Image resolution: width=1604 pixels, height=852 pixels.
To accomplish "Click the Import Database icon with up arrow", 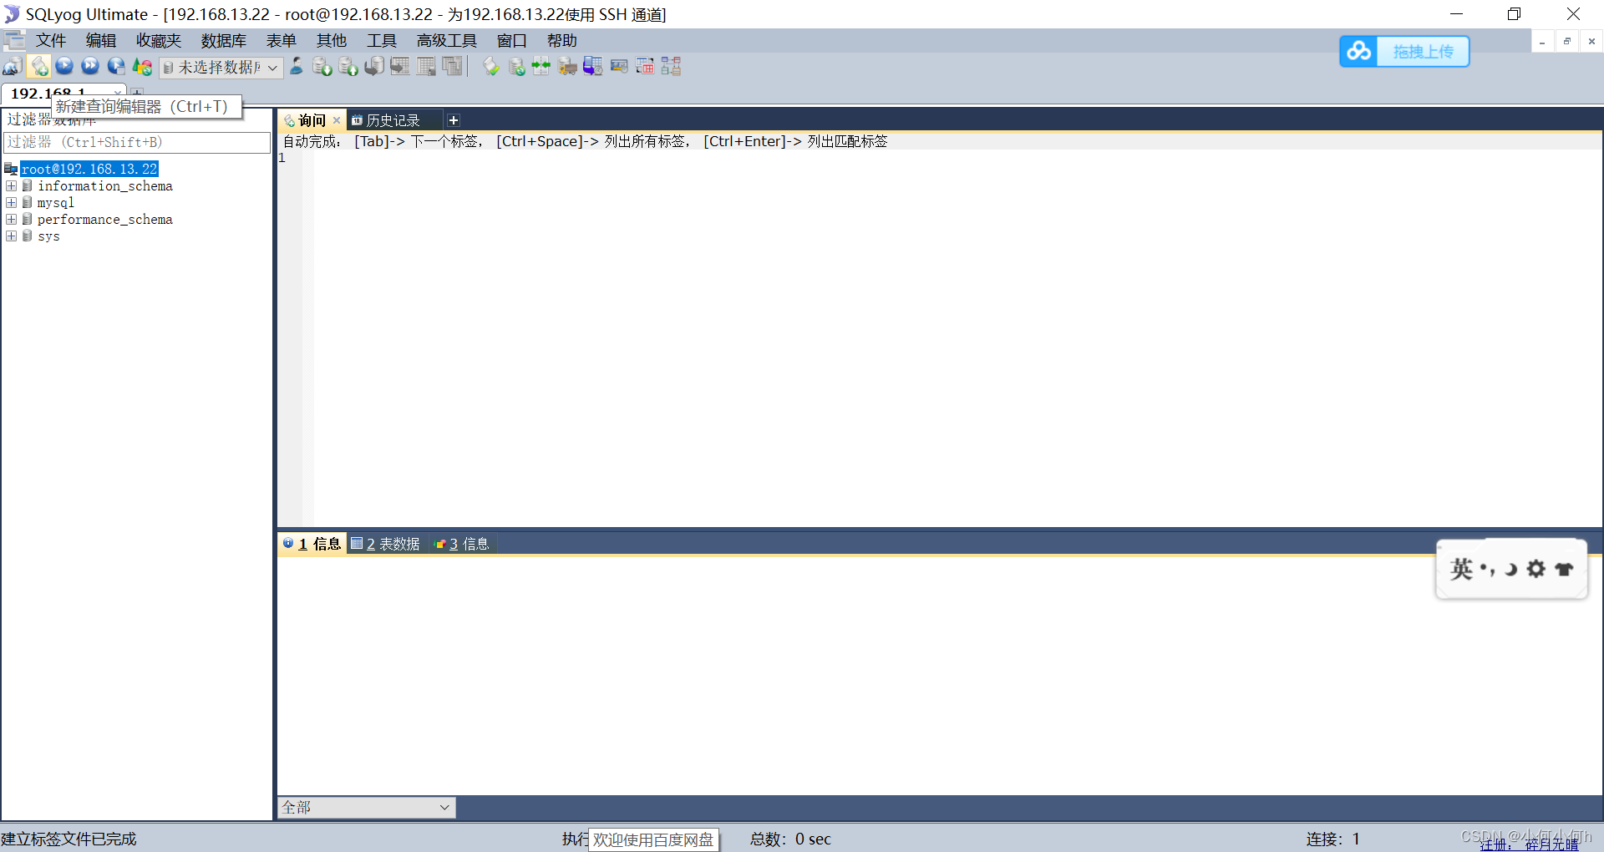I will [348, 66].
